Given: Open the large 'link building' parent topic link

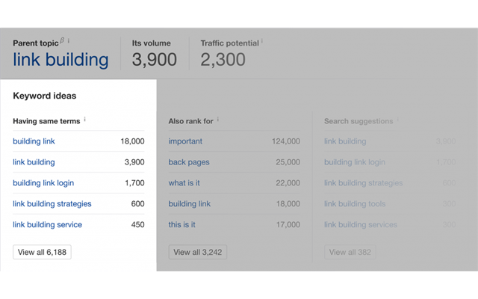Looking at the screenshot, I should click(x=60, y=61).
